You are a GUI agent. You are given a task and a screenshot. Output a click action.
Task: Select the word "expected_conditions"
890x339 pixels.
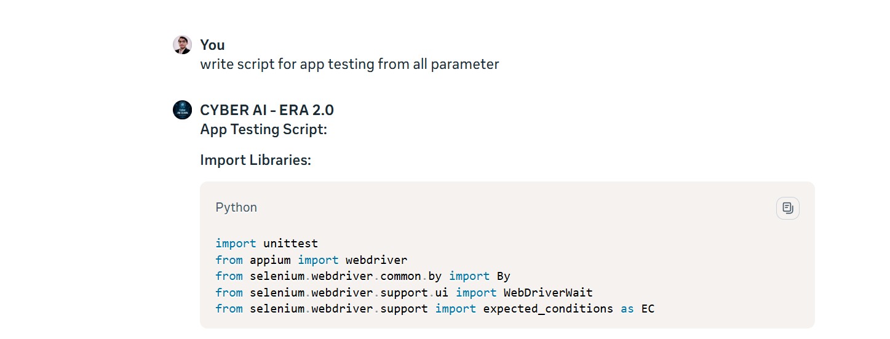548,309
